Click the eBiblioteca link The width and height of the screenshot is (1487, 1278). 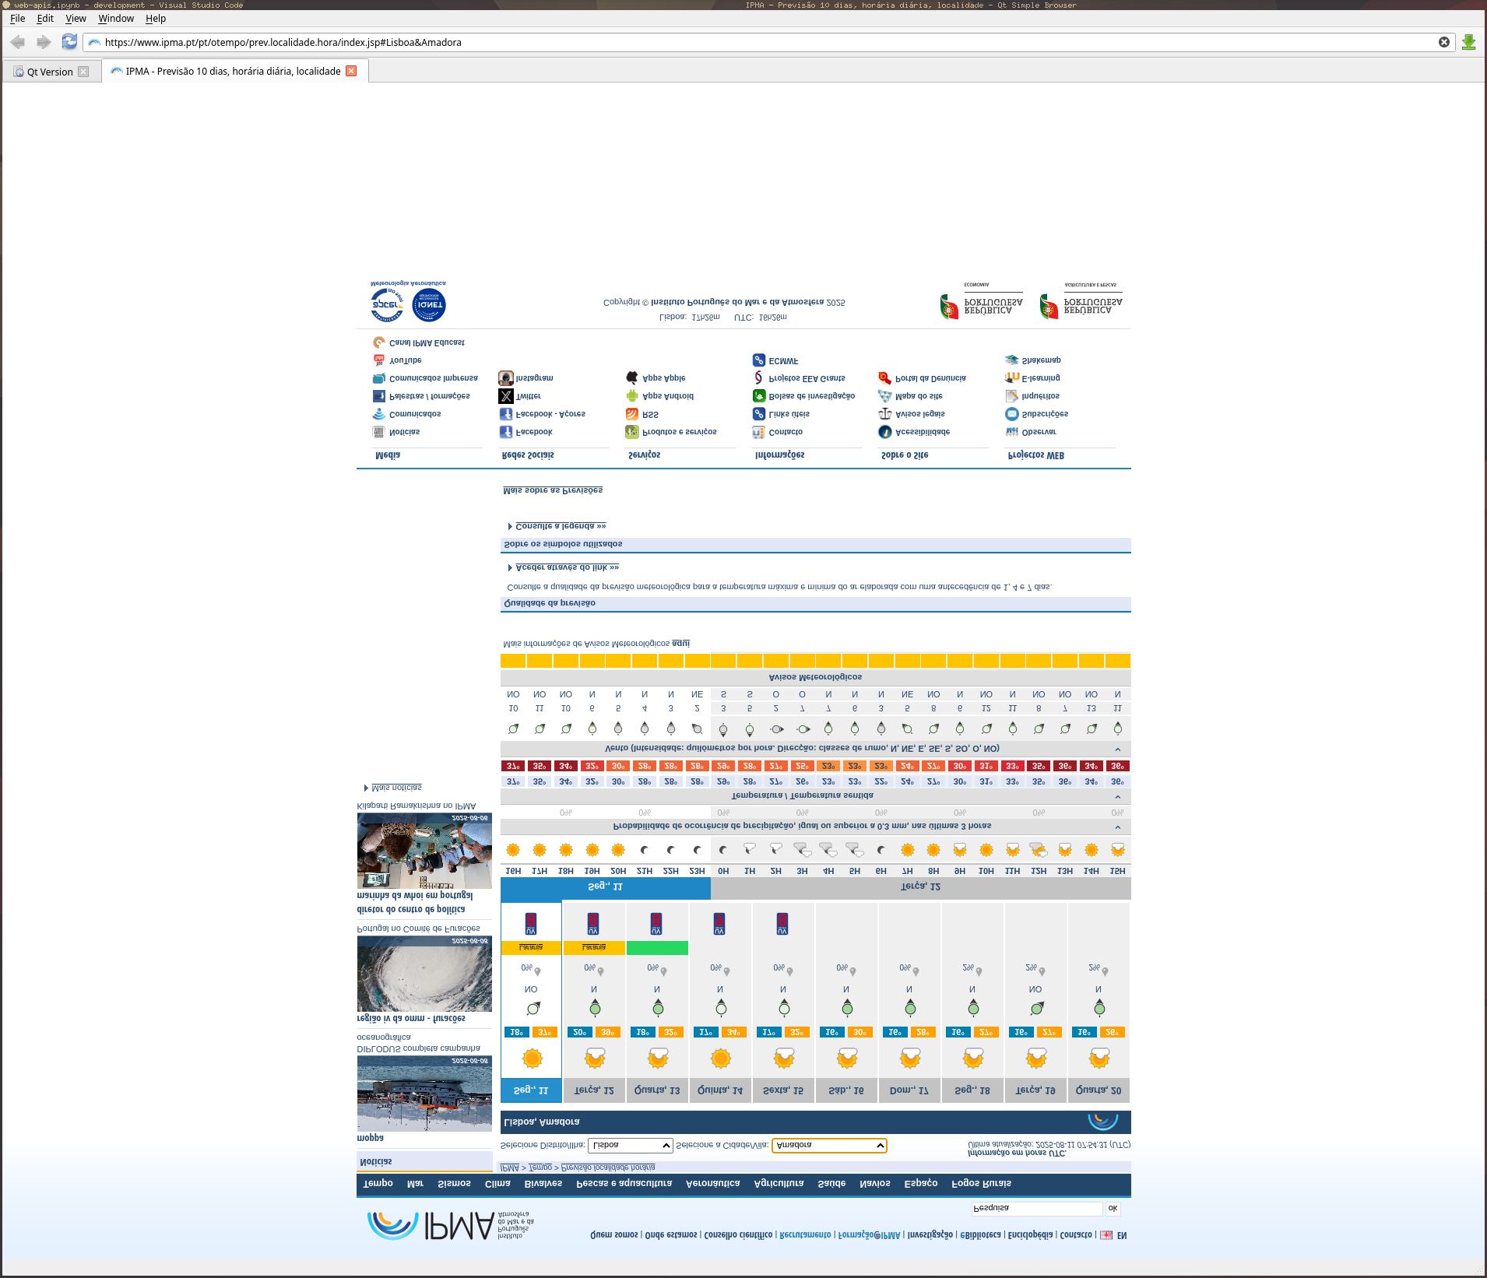click(x=980, y=1235)
